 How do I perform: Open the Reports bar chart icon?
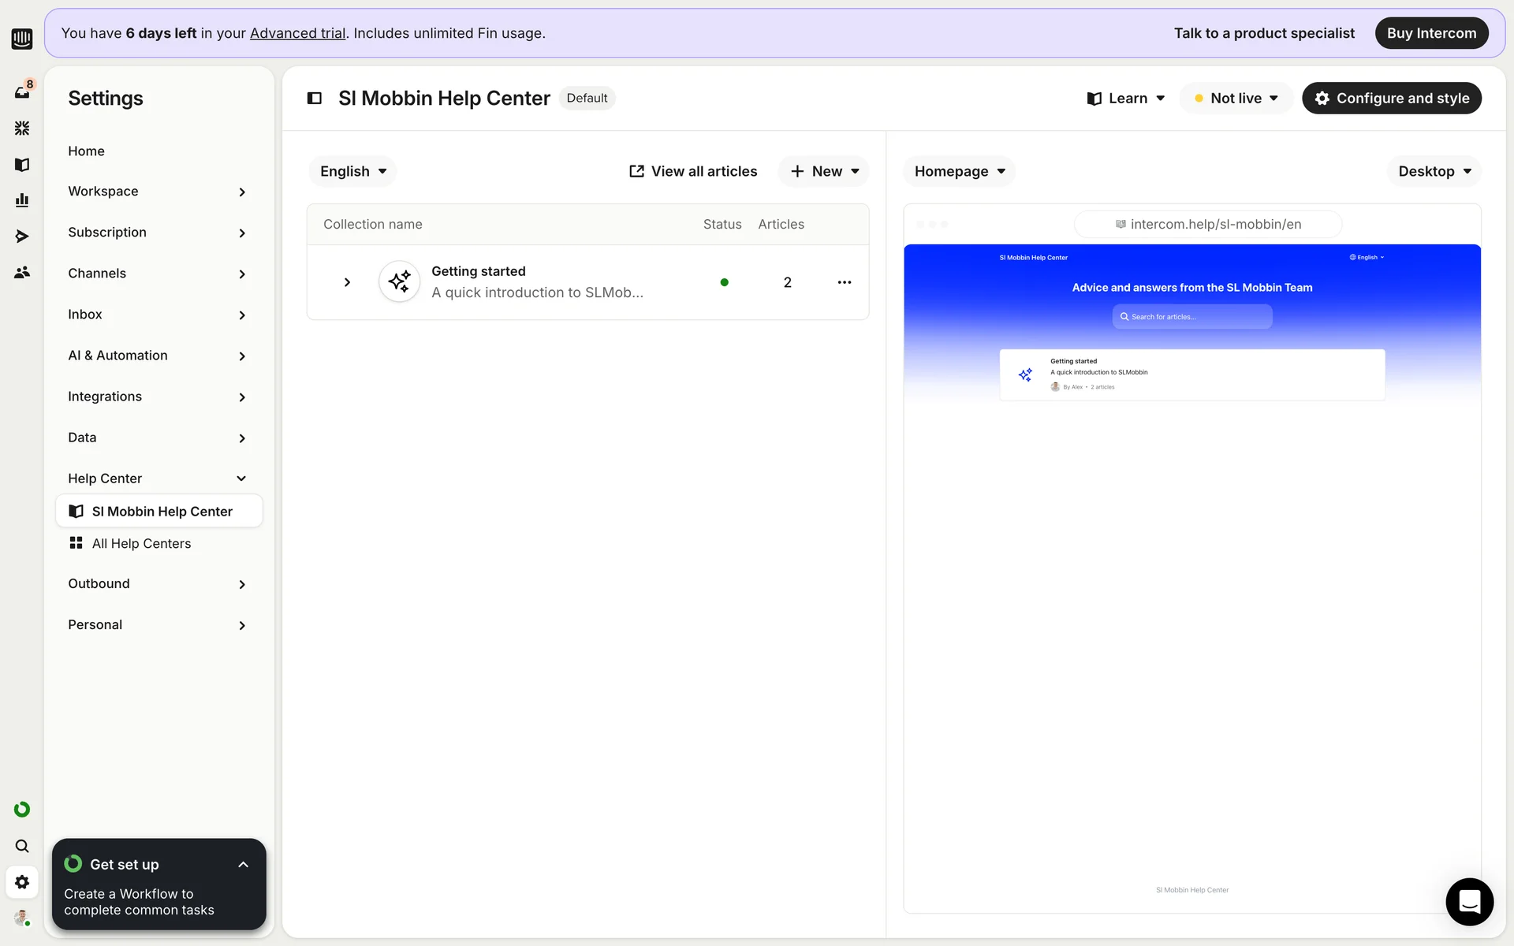[x=22, y=200]
